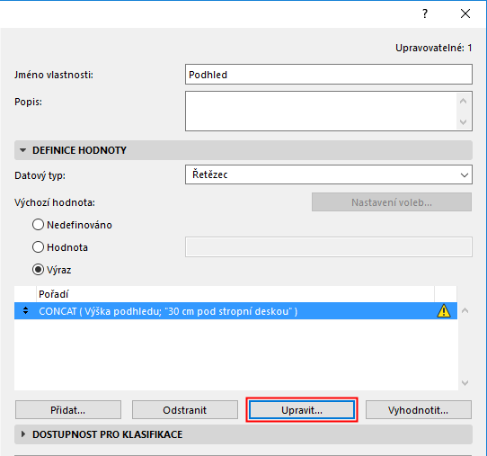
Task: Select the Hodnota radio button
Action: (38, 247)
